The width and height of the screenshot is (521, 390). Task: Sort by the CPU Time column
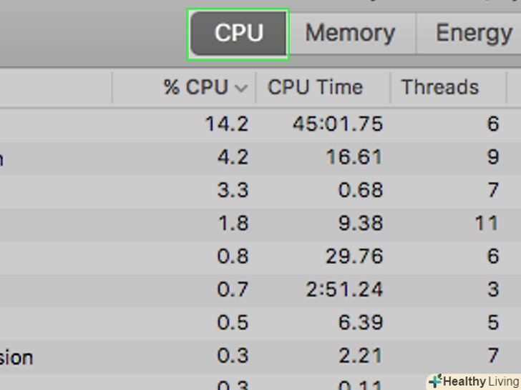pos(315,88)
